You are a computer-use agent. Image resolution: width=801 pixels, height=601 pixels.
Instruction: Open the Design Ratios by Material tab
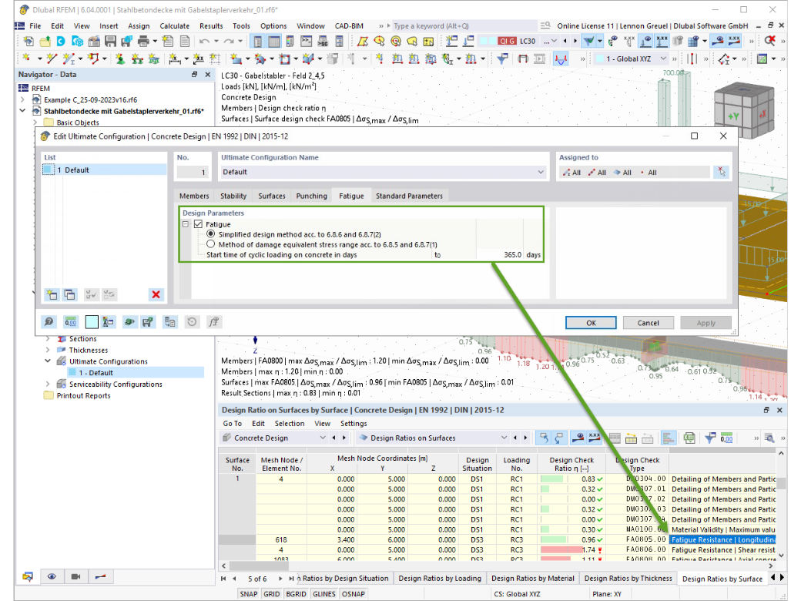[x=532, y=579]
